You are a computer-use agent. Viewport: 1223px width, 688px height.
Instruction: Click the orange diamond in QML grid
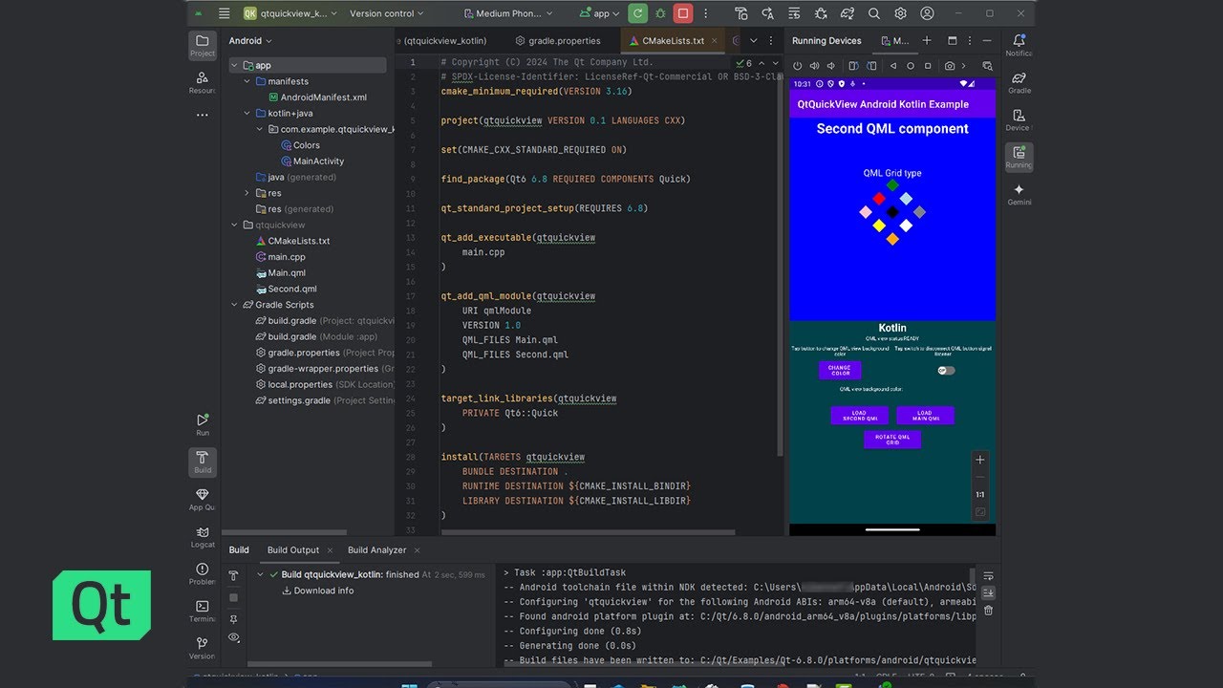click(x=892, y=239)
